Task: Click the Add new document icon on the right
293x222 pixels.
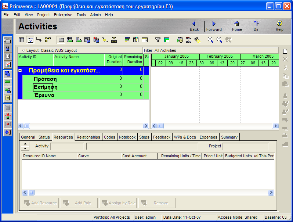Action: 285,51
